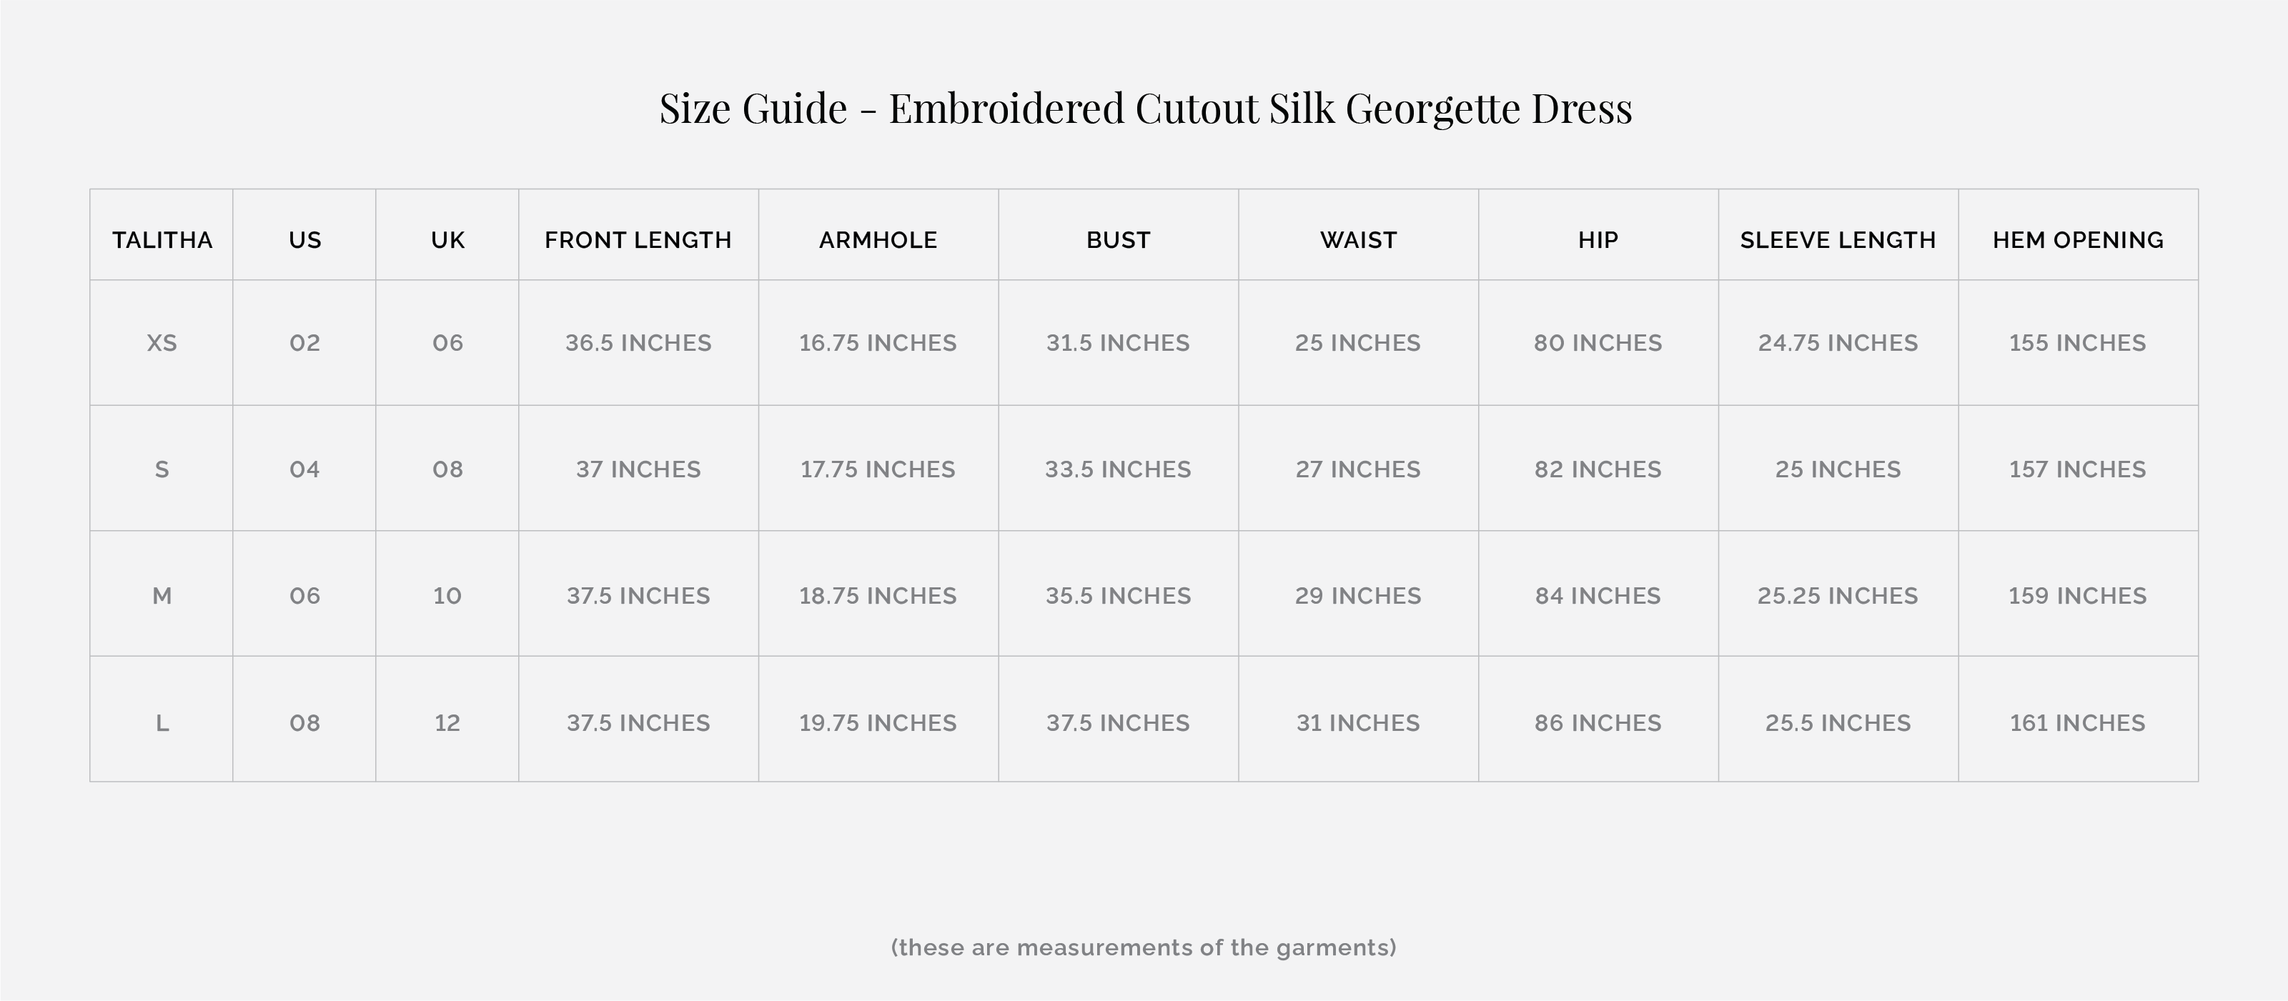Screen dimensions: 2288x1001
Task: Click the garment measurements footnote text
Action: coord(1143,947)
